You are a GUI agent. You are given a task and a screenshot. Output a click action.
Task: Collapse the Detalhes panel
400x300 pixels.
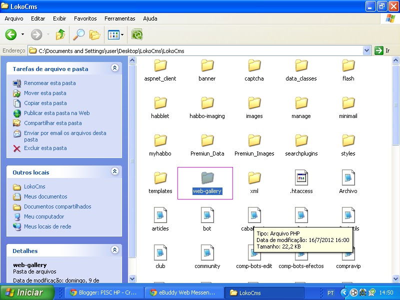click(x=115, y=249)
